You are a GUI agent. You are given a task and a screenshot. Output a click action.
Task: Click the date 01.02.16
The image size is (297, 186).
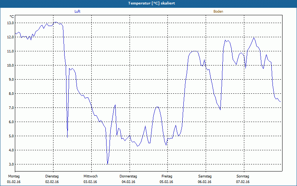(x=14, y=182)
